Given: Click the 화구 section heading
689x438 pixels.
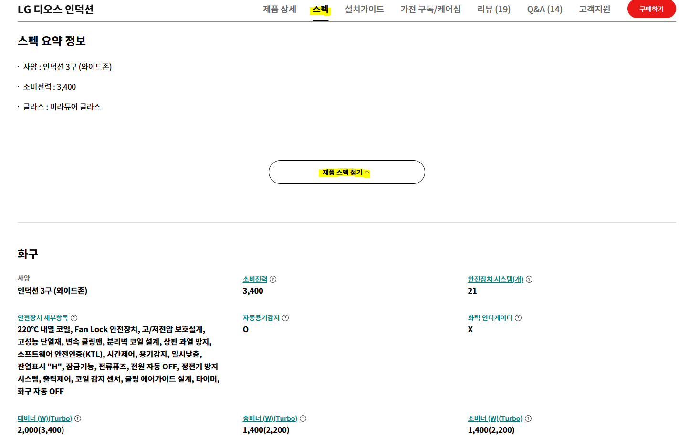Looking at the screenshot, I should click(28, 254).
